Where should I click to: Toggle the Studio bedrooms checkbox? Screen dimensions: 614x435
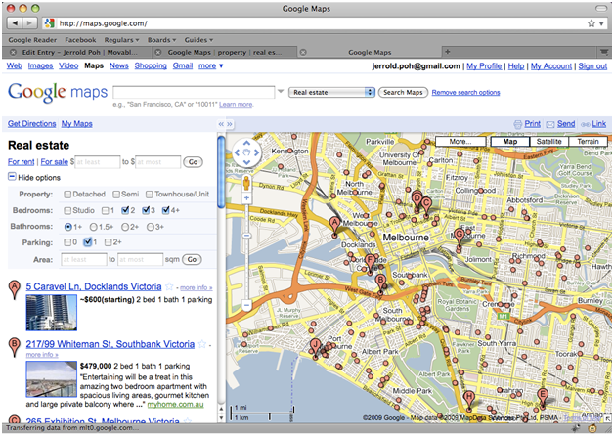tap(68, 210)
